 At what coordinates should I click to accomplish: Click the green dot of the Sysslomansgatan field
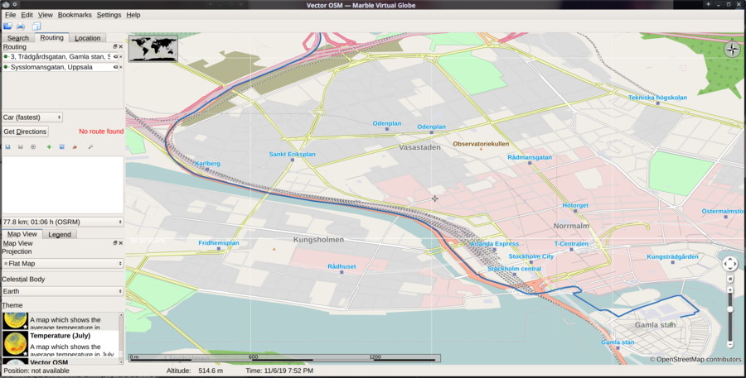point(6,67)
